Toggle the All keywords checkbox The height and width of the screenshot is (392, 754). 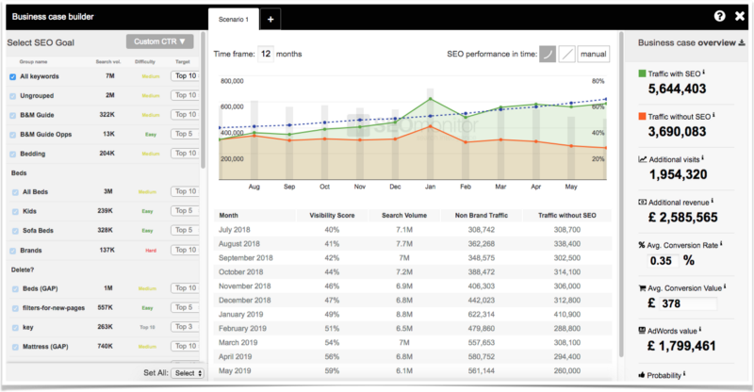click(x=13, y=77)
